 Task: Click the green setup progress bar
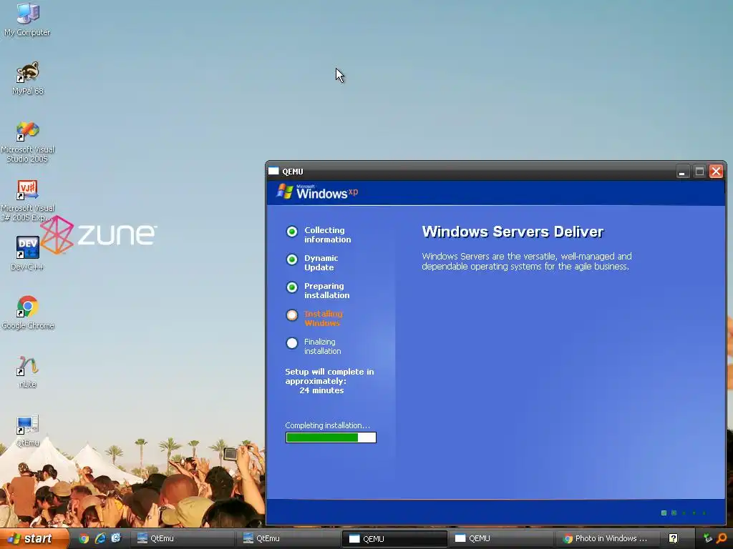coord(331,437)
